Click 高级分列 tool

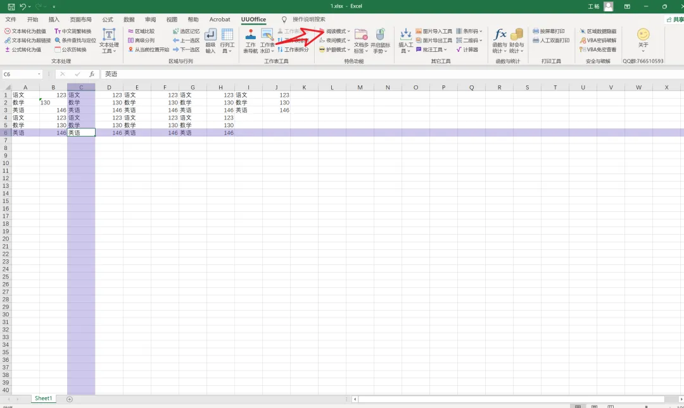click(141, 40)
